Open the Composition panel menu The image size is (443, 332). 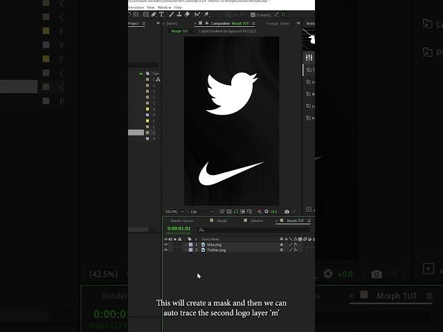coord(253,24)
